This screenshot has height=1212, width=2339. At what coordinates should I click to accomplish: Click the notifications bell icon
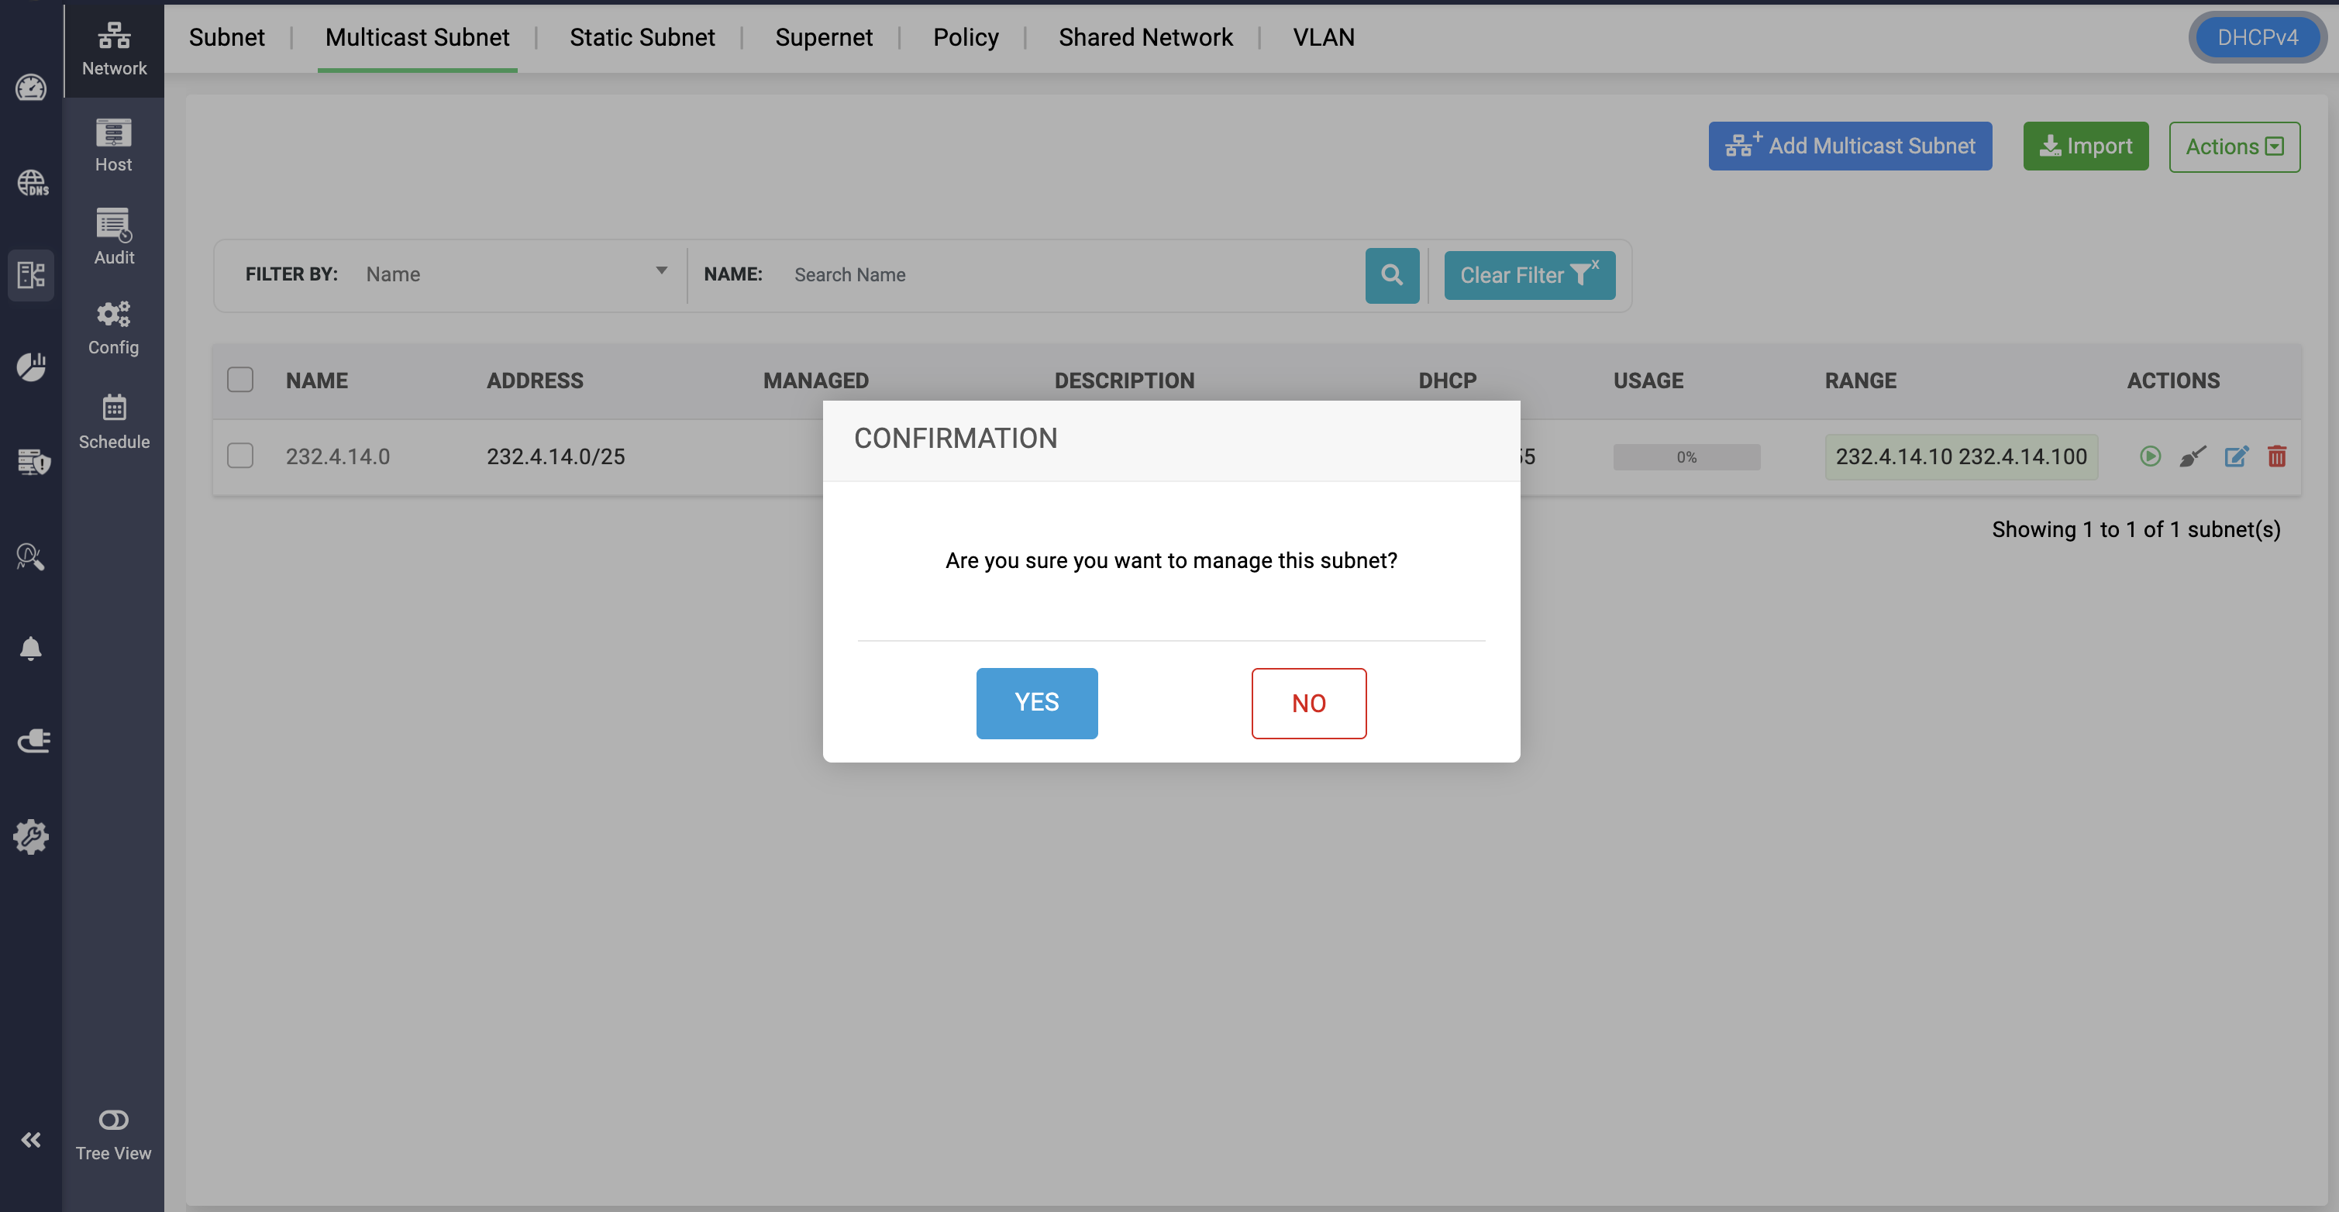pos(31,648)
